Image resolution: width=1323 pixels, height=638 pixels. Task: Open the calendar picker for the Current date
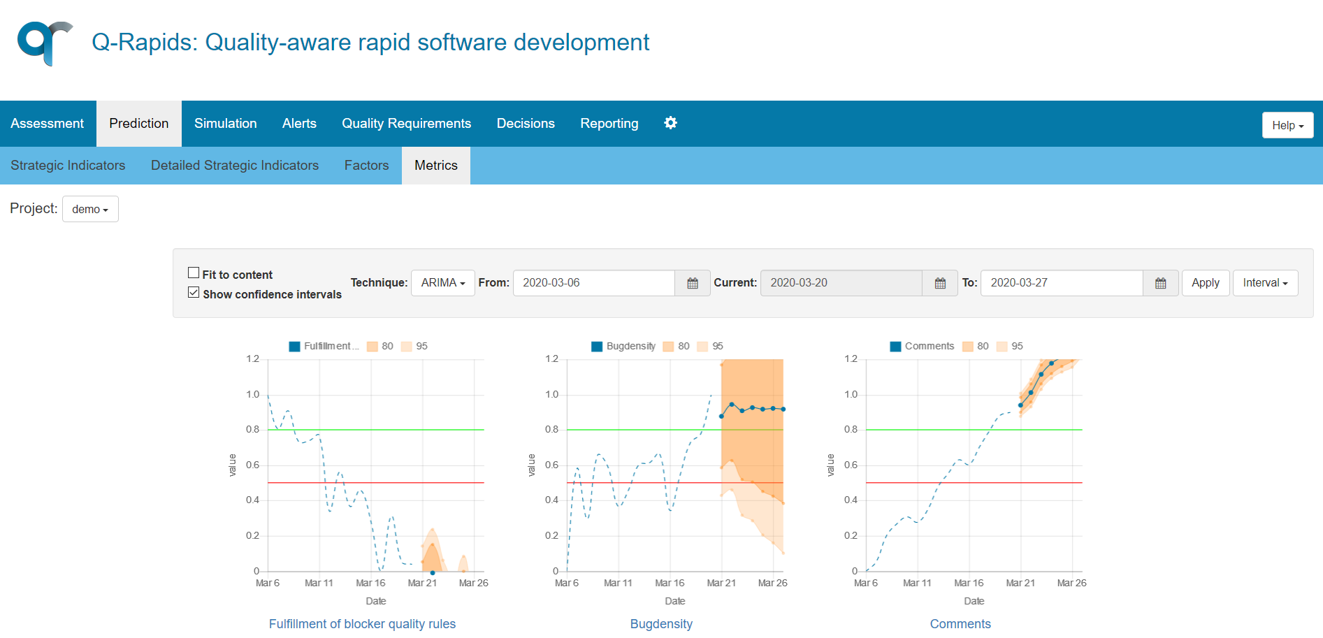(x=939, y=283)
